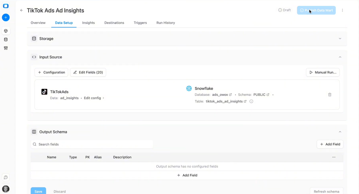Screen dimensions: 359x194
Task: Open the table header three-dot options
Action: (x=334, y=157)
